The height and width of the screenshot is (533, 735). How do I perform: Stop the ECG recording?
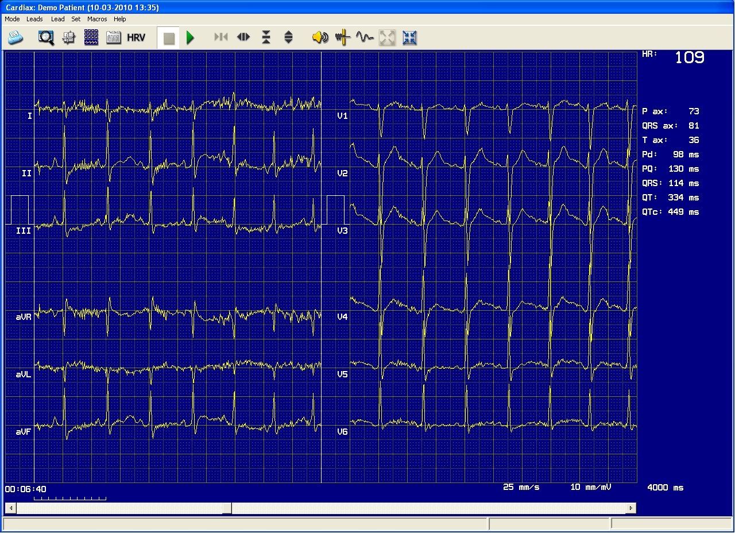(x=169, y=38)
